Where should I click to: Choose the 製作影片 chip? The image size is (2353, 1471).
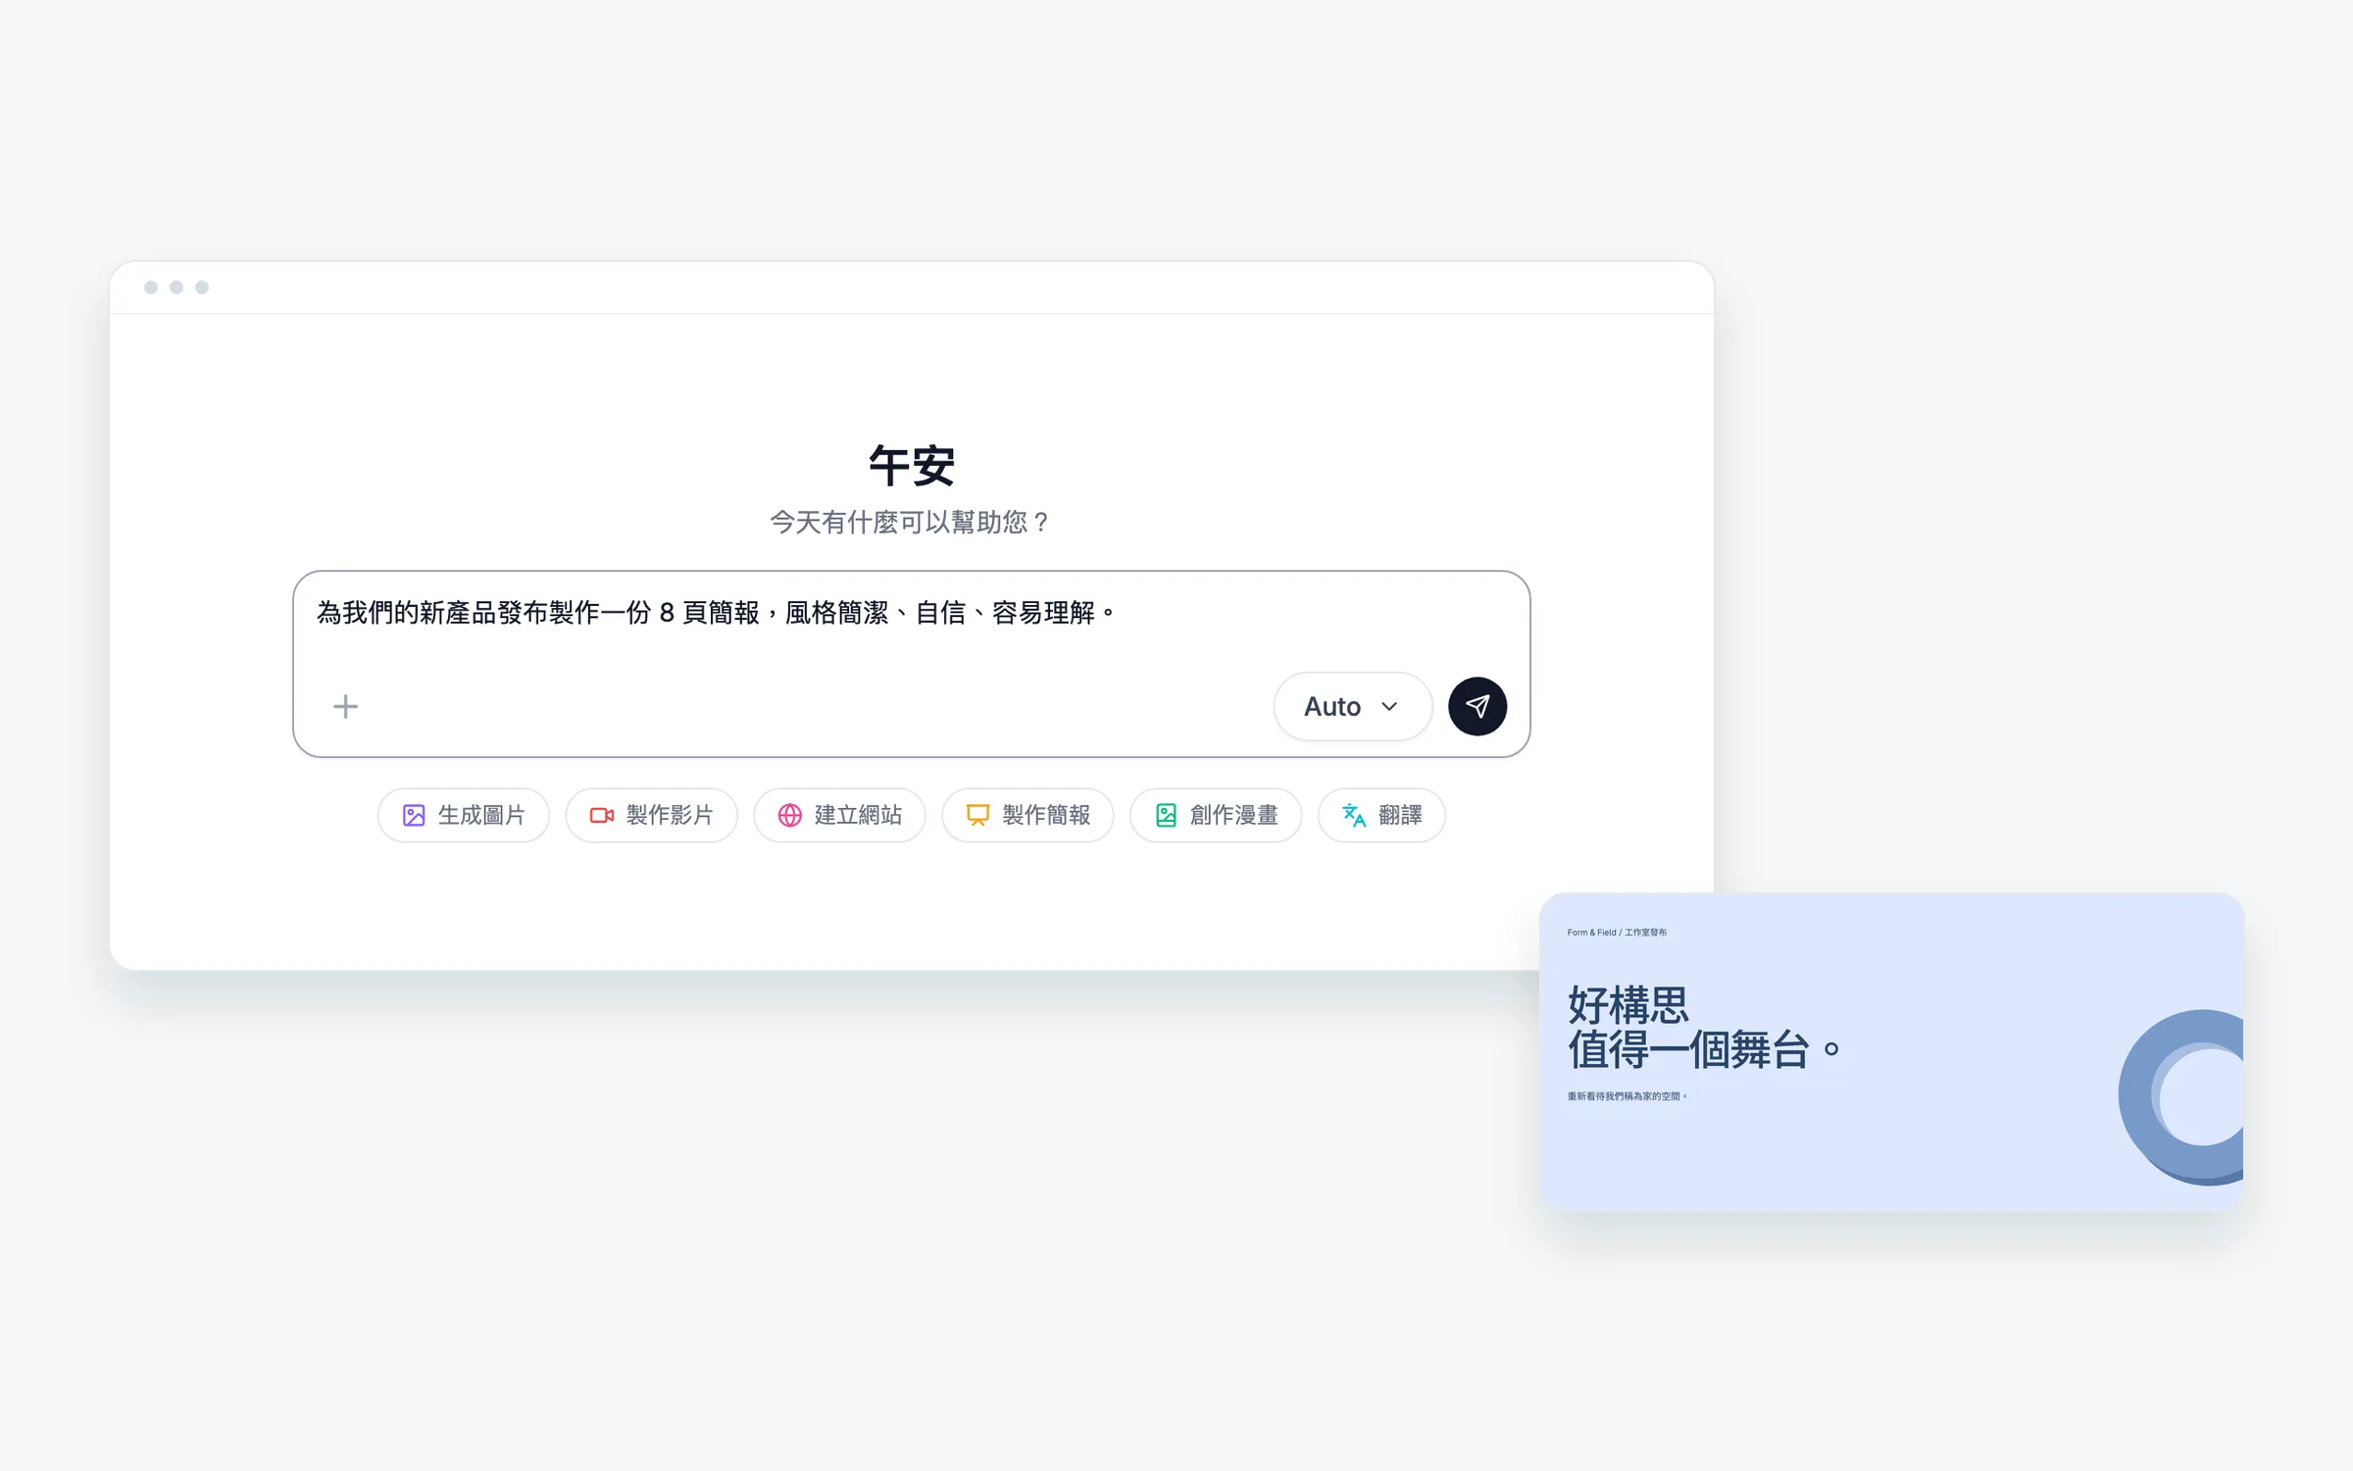651,815
